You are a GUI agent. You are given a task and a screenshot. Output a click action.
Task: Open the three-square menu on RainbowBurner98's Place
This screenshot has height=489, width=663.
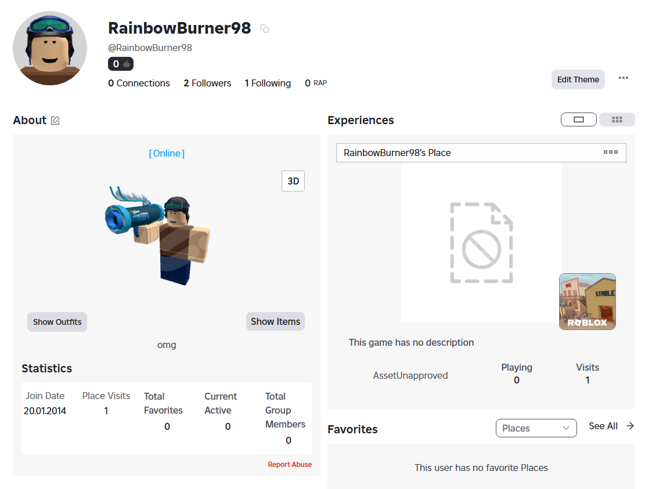(610, 152)
